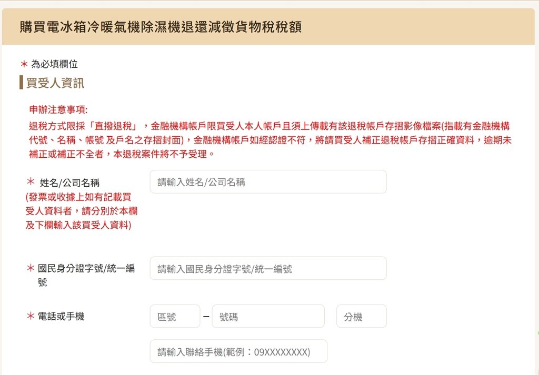Click the 號碼 phone number field

coord(268,316)
